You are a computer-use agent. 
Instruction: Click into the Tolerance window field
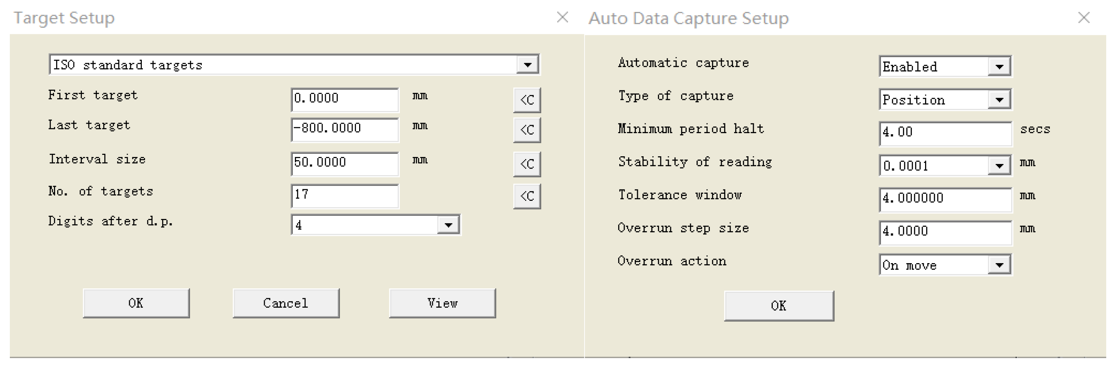coord(945,199)
